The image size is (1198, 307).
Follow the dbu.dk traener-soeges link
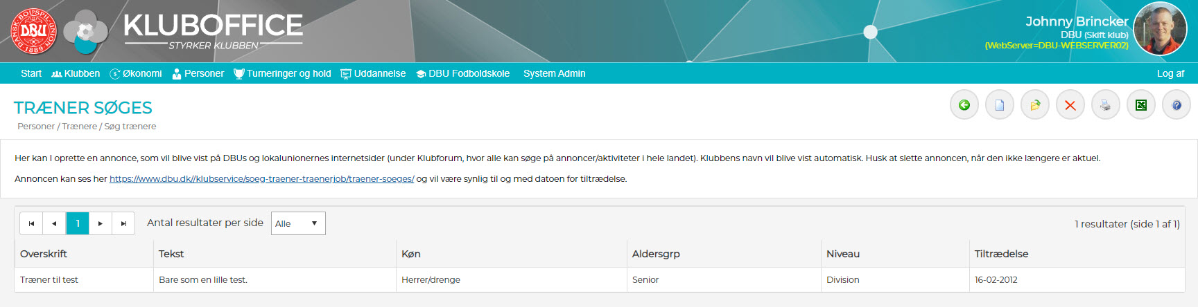pyautogui.click(x=261, y=178)
